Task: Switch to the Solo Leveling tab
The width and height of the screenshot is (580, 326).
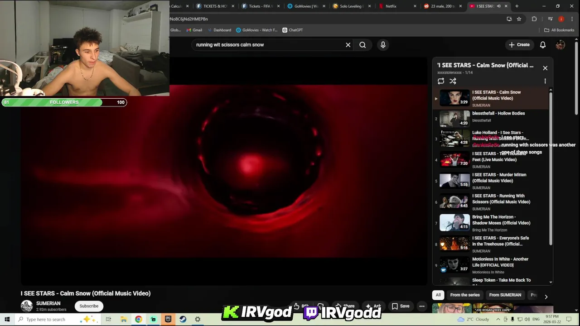Action: point(351,6)
